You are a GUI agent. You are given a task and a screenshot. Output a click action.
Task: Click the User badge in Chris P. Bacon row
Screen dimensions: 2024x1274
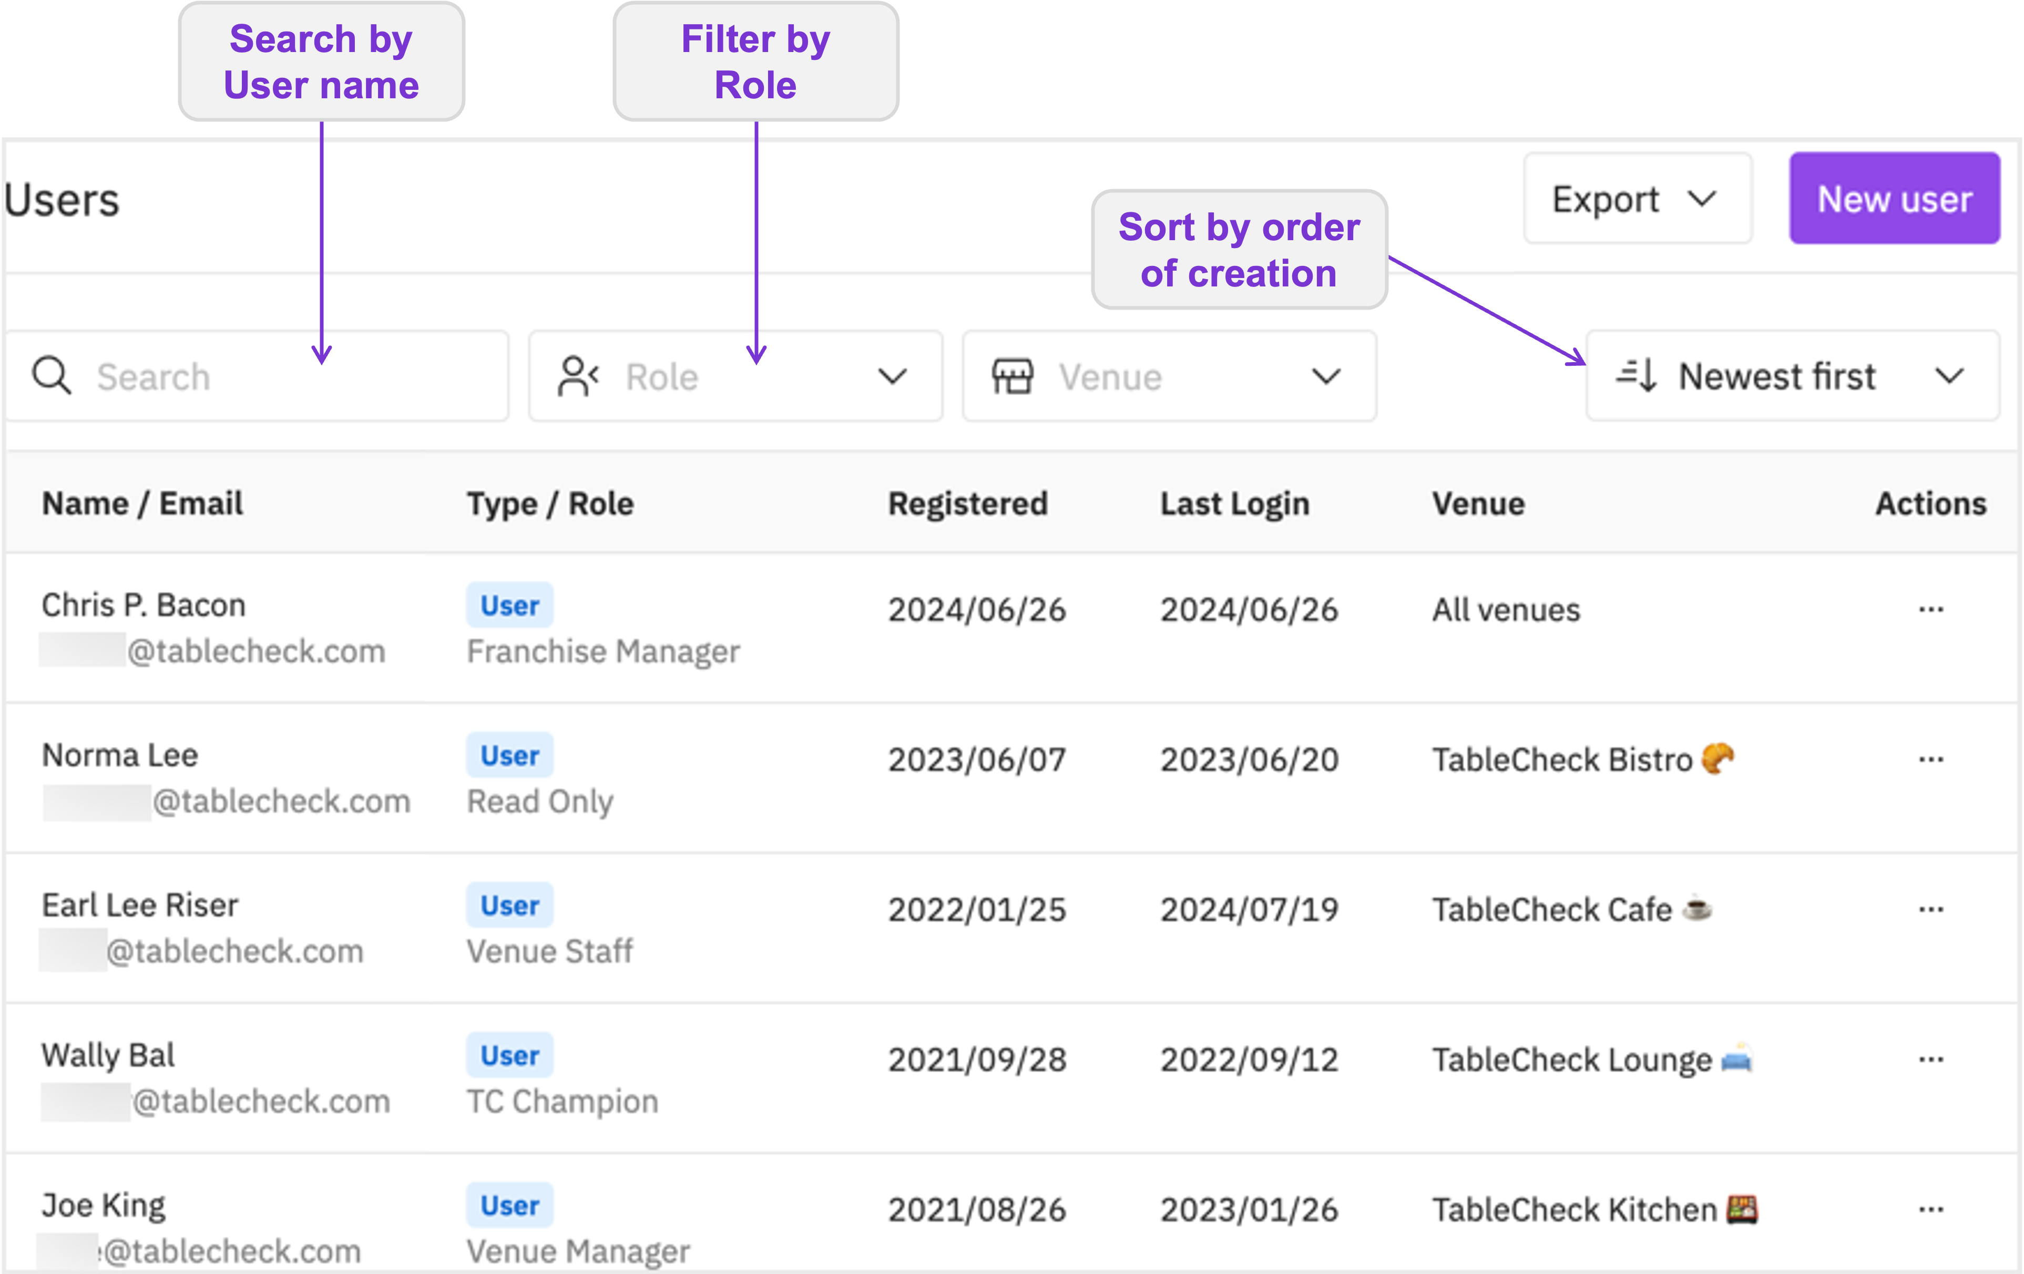pyautogui.click(x=509, y=605)
